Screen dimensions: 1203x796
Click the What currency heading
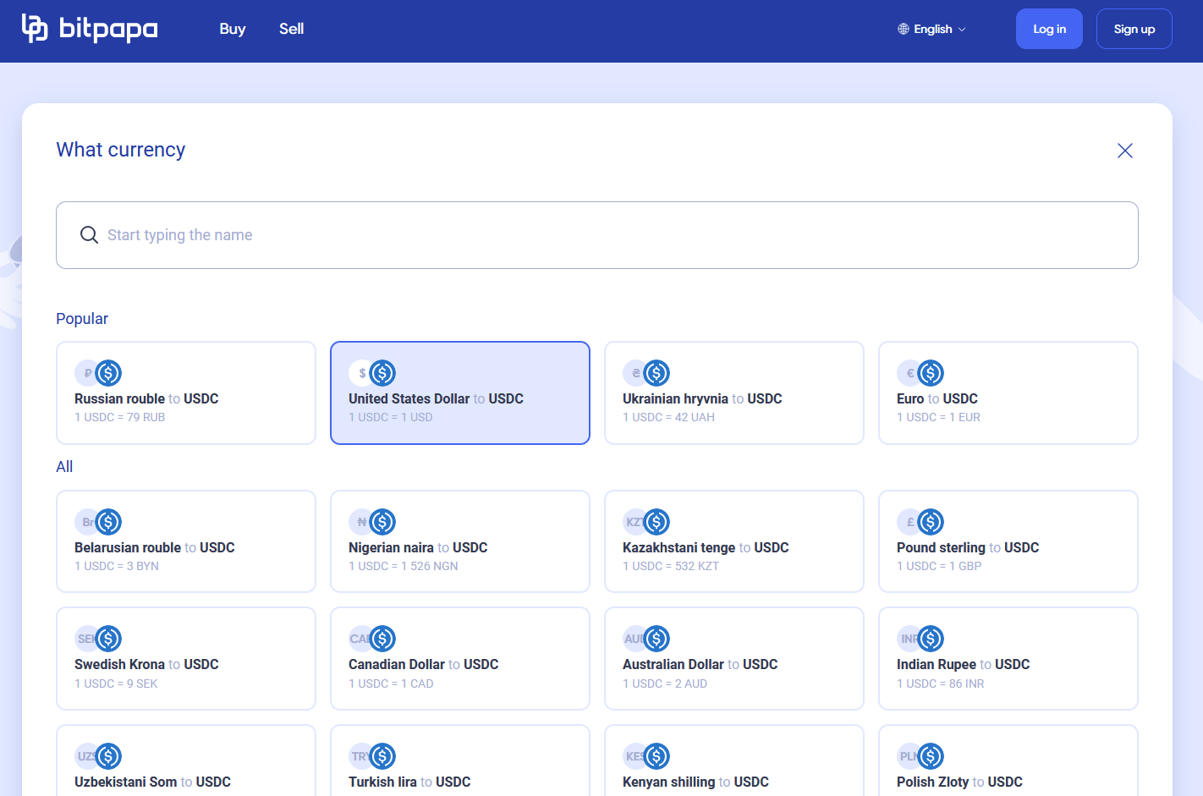point(121,150)
